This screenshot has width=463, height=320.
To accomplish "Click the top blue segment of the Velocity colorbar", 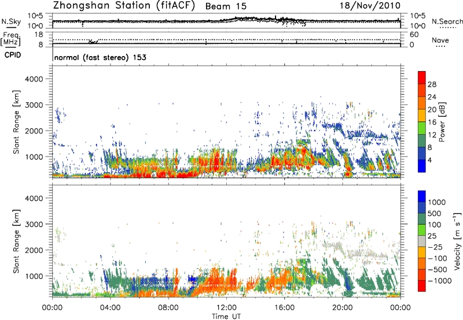I will pyautogui.click(x=422, y=196).
